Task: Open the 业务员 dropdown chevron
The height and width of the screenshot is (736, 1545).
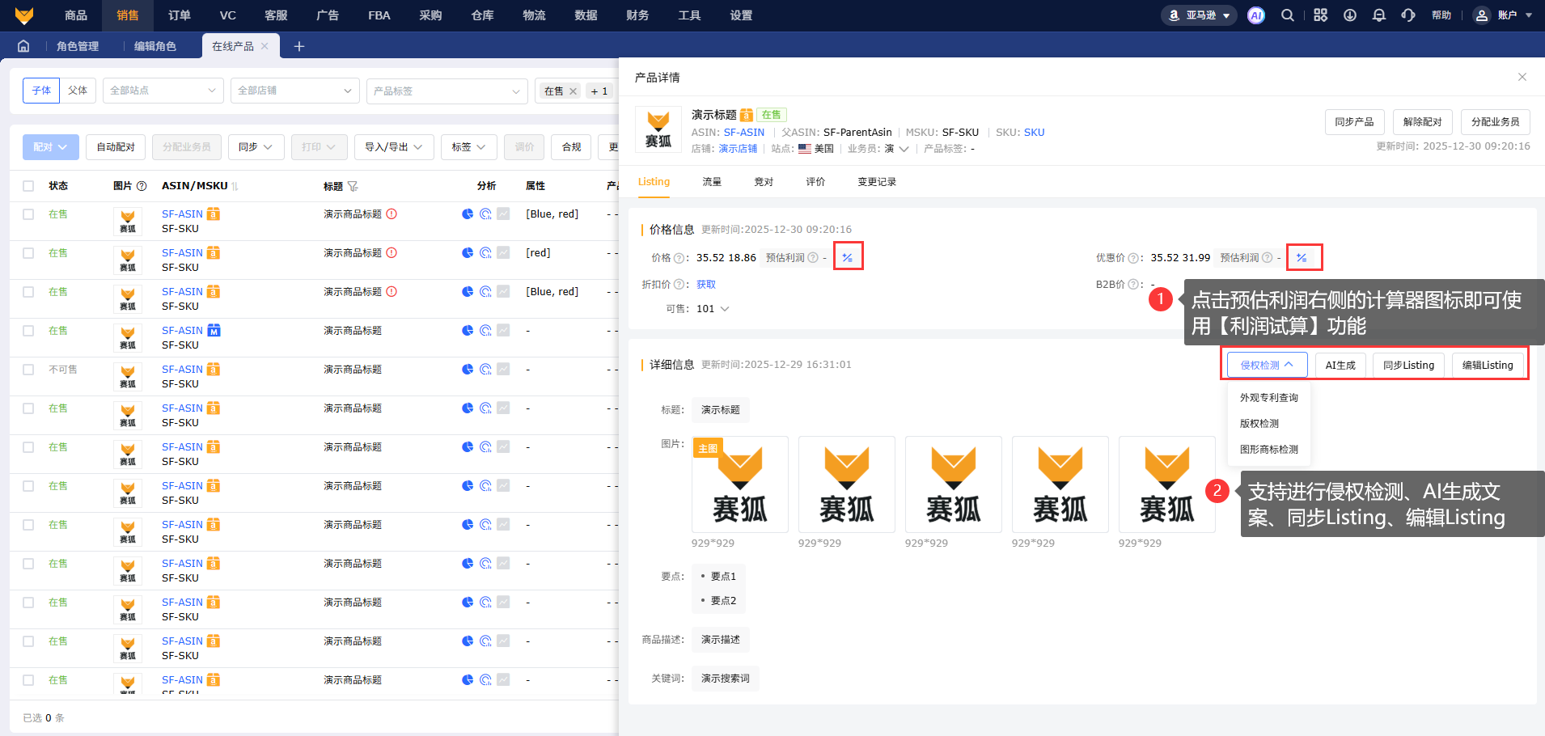Action: click(x=904, y=149)
